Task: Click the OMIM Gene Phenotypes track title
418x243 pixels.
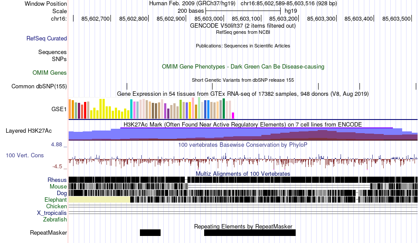Action: pos(243,66)
